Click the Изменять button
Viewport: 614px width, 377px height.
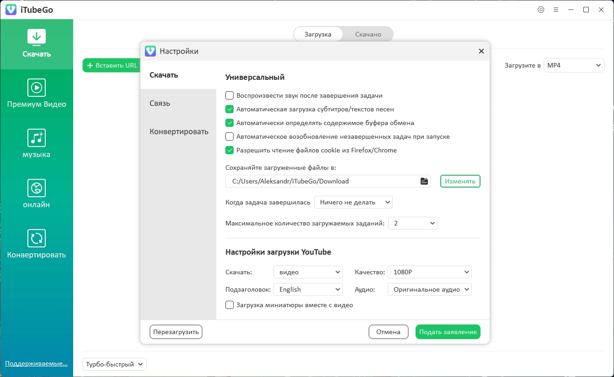click(460, 181)
